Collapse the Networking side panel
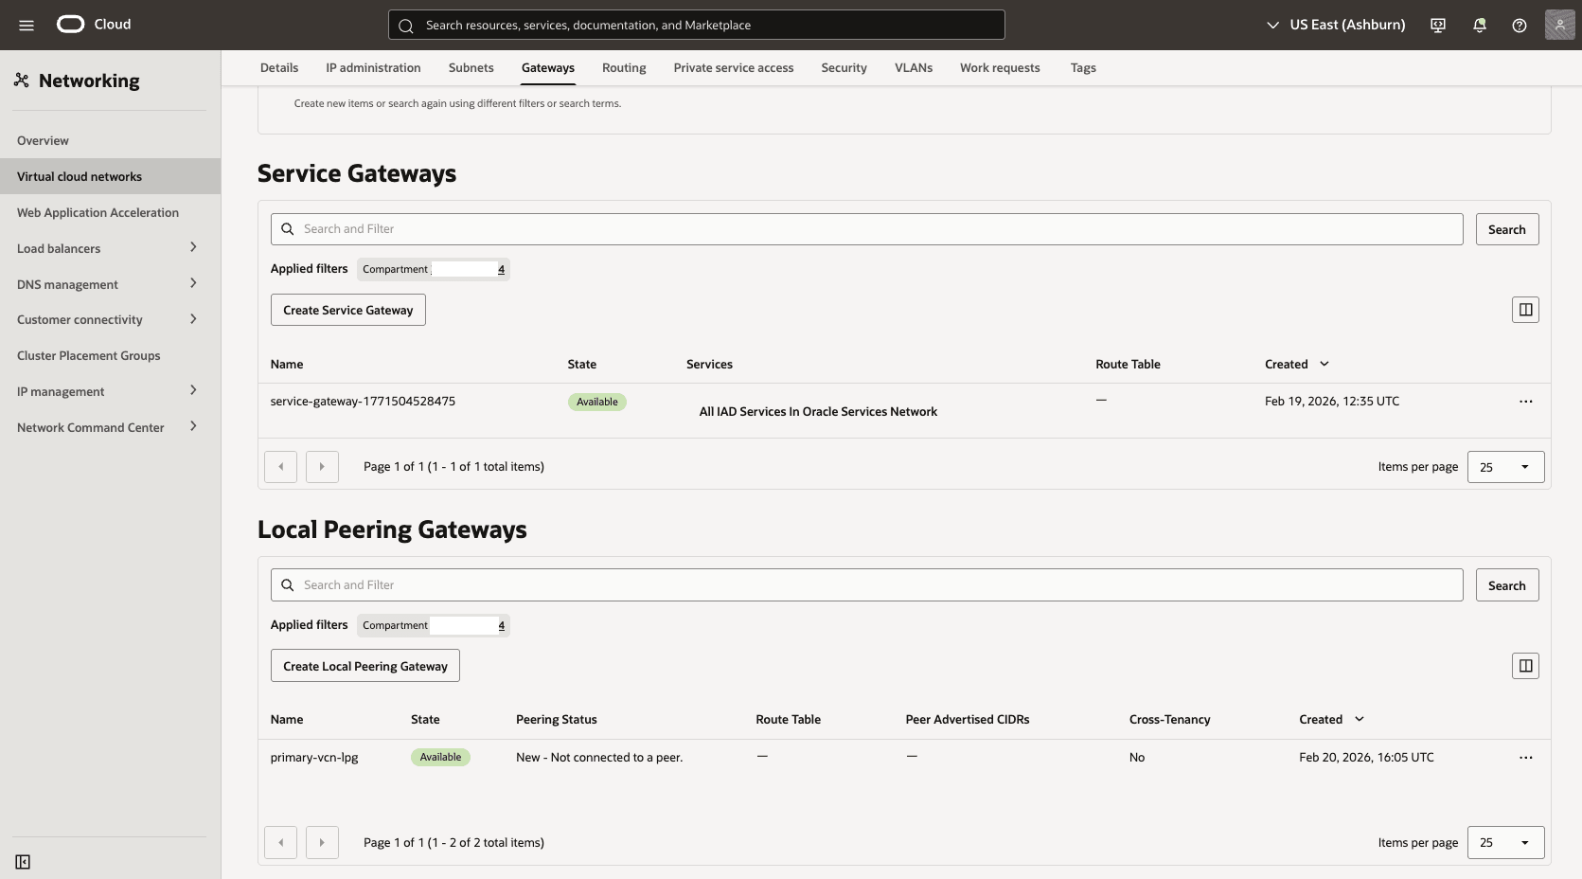1582x879 pixels. pyautogui.click(x=23, y=862)
